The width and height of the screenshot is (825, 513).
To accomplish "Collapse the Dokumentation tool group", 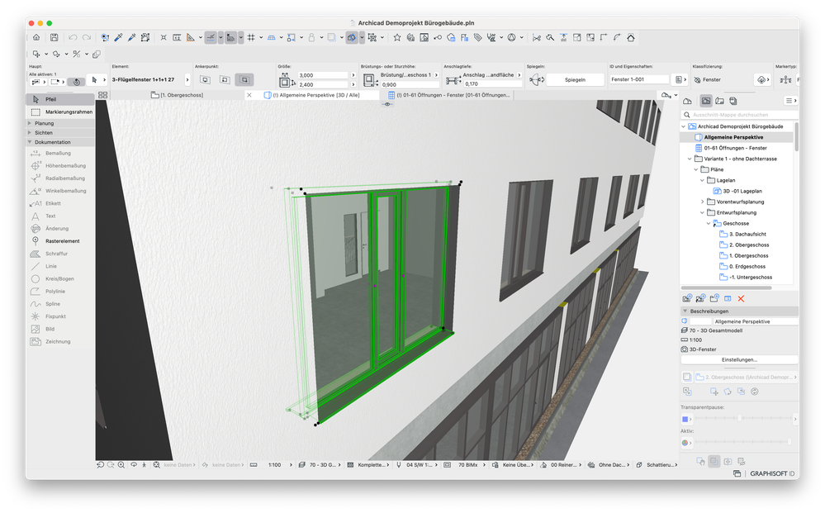I will click(x=30, y=142).
